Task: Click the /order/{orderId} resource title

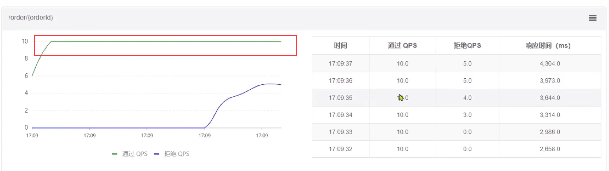Action: coord(31,18)
